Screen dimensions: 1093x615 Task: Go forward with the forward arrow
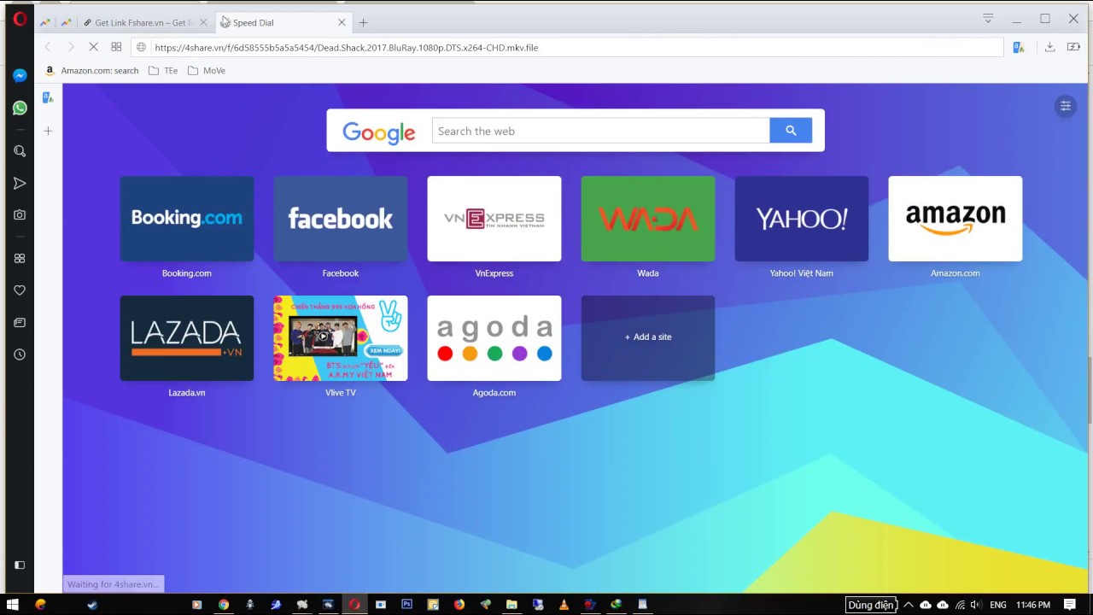coord(70,47)
